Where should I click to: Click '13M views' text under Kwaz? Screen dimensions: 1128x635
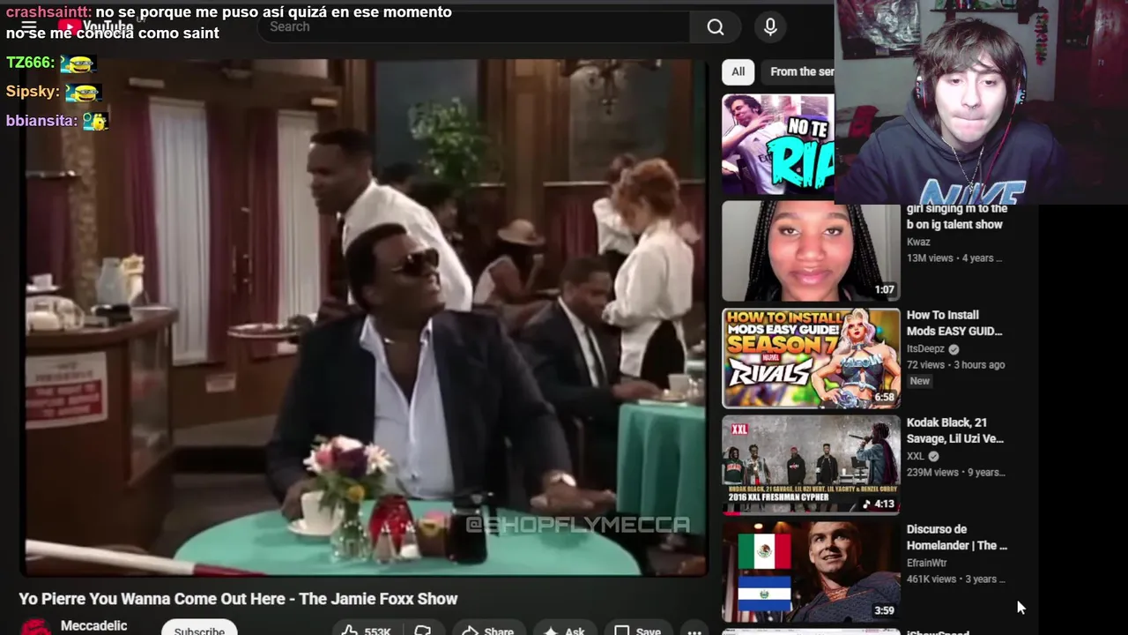pos(930,258)
